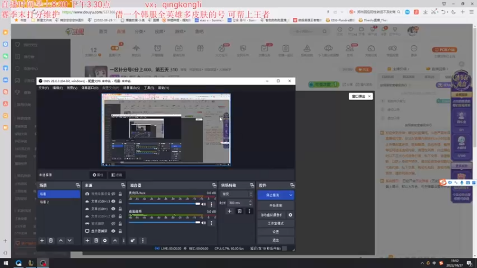The height and width of the screenshot is (268, 477).
Task: Open 滤镜 filters button above docks
Action: click(x=117, y=175)
